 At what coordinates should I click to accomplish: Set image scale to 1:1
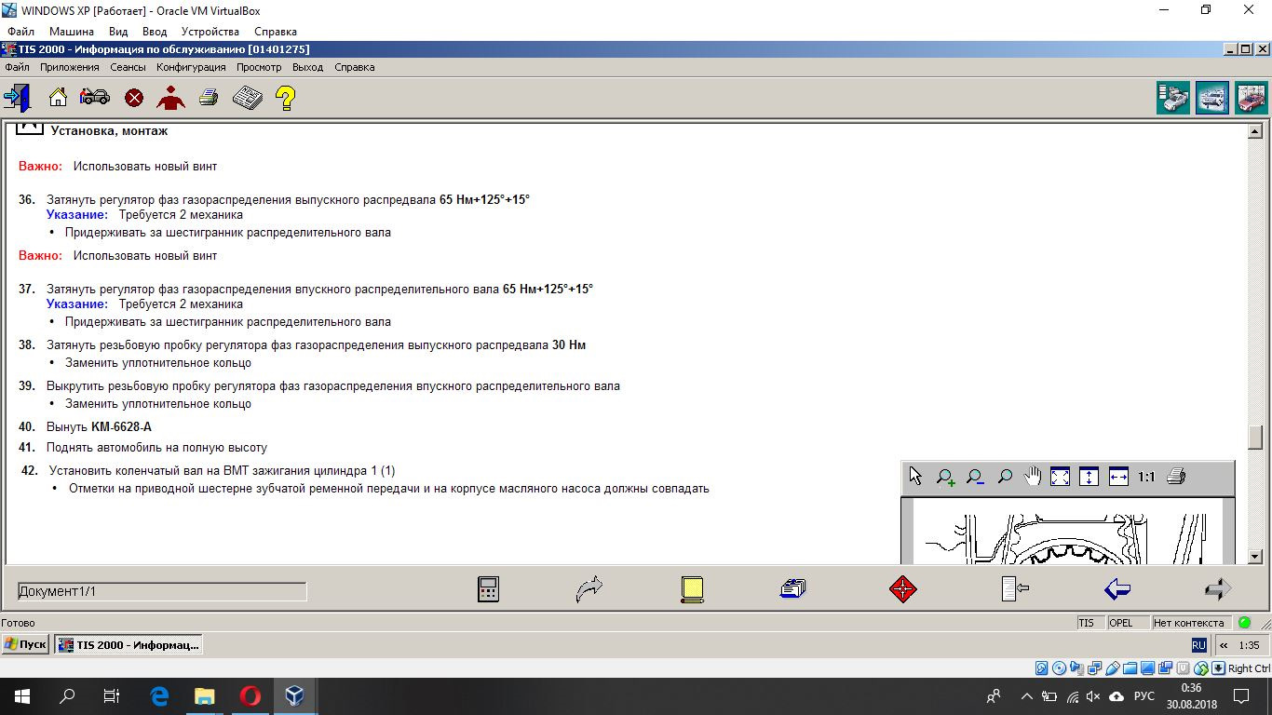(x=1146, y=477)
